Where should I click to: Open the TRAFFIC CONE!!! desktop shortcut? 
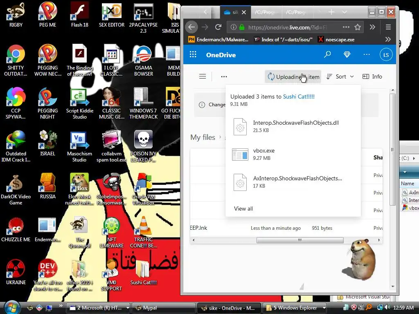pyautogui.click(x=144, y=233)
